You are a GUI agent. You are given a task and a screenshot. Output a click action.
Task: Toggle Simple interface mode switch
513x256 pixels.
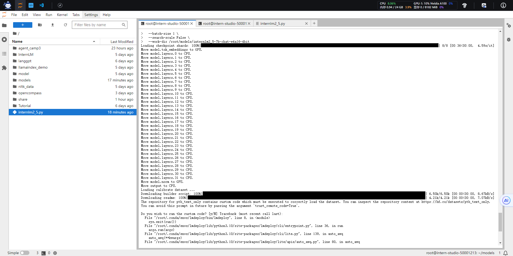point(25,253)
